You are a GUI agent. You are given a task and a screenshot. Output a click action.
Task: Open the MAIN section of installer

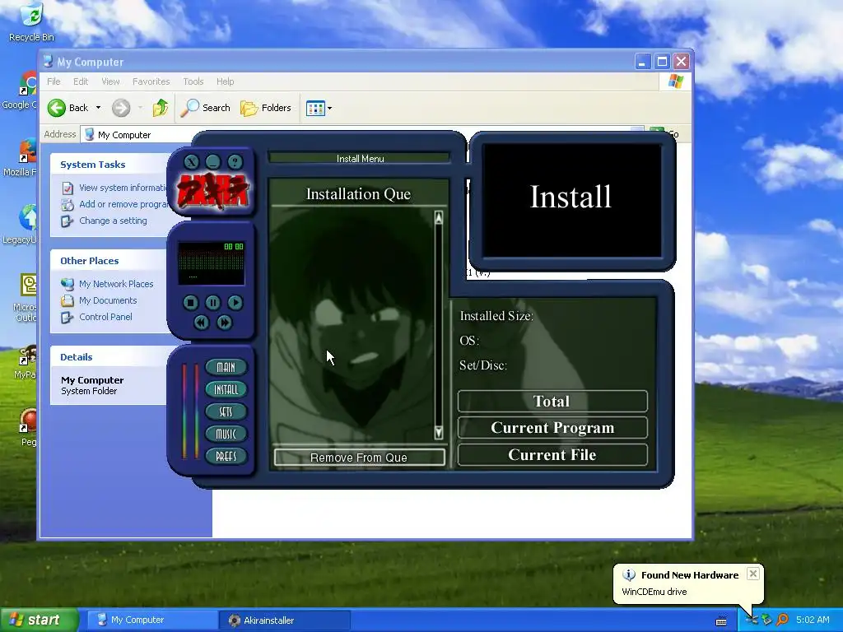tap(226, 367)
